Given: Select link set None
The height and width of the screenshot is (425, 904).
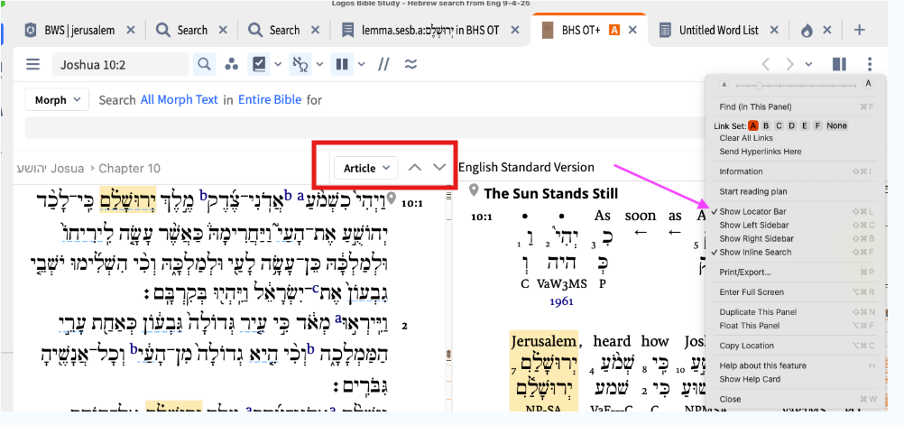Looking at the screenshot, I should 836,125.
